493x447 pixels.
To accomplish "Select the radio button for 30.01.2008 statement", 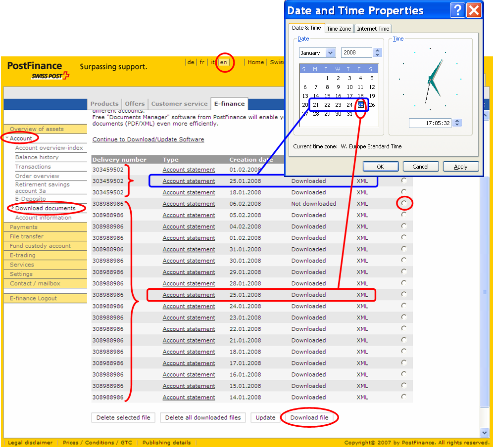I will (404, 260).
